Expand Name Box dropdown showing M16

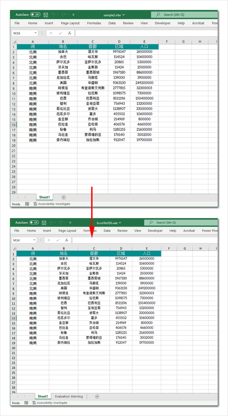pos(35,33)
